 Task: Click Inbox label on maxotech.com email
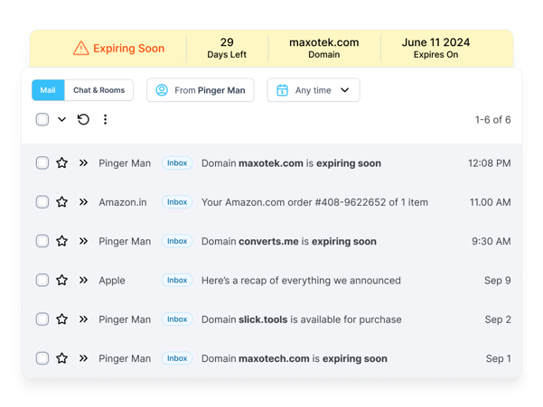177,358
